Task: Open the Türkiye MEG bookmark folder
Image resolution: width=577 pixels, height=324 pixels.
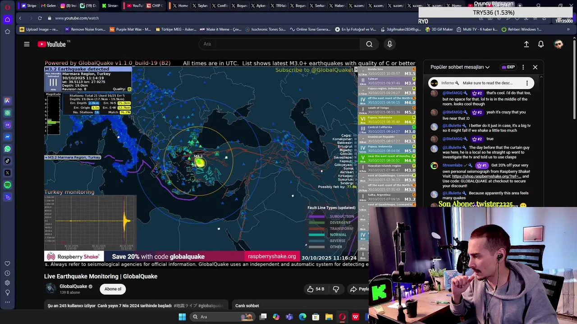Action: pos(176,29)
